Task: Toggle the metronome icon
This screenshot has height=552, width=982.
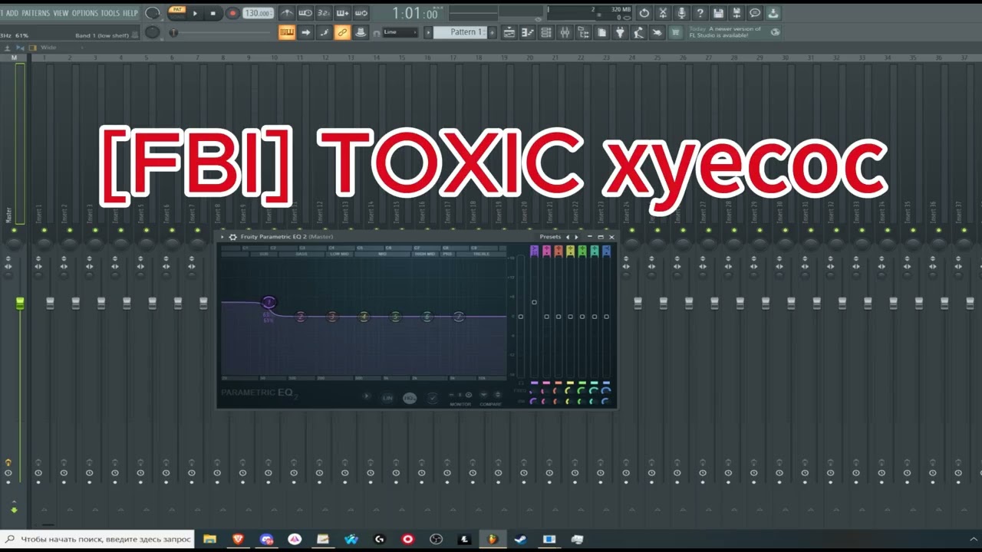Action: point(286,13)
